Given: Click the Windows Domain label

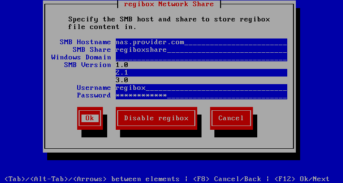Looking at the screenshot, I should (x=81, y=58).
